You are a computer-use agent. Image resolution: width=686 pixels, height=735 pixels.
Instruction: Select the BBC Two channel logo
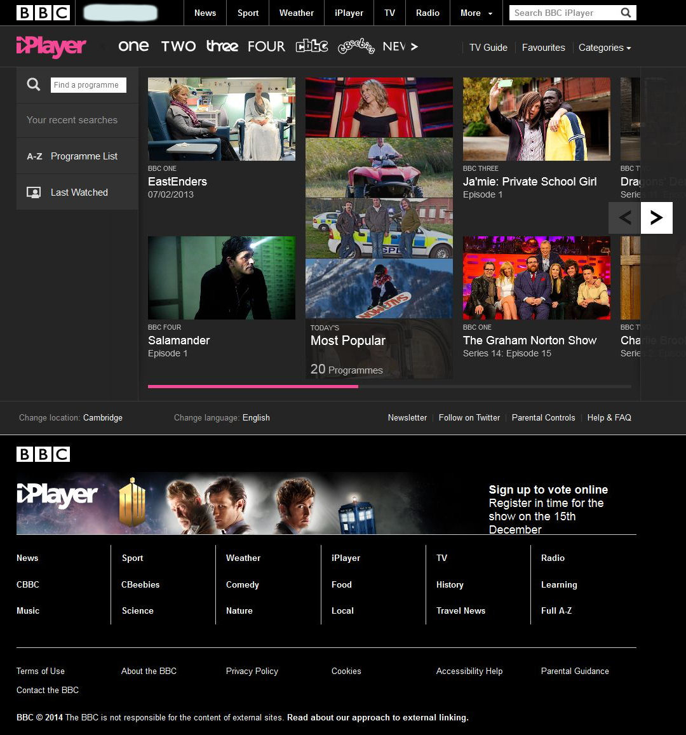(178, 46)
